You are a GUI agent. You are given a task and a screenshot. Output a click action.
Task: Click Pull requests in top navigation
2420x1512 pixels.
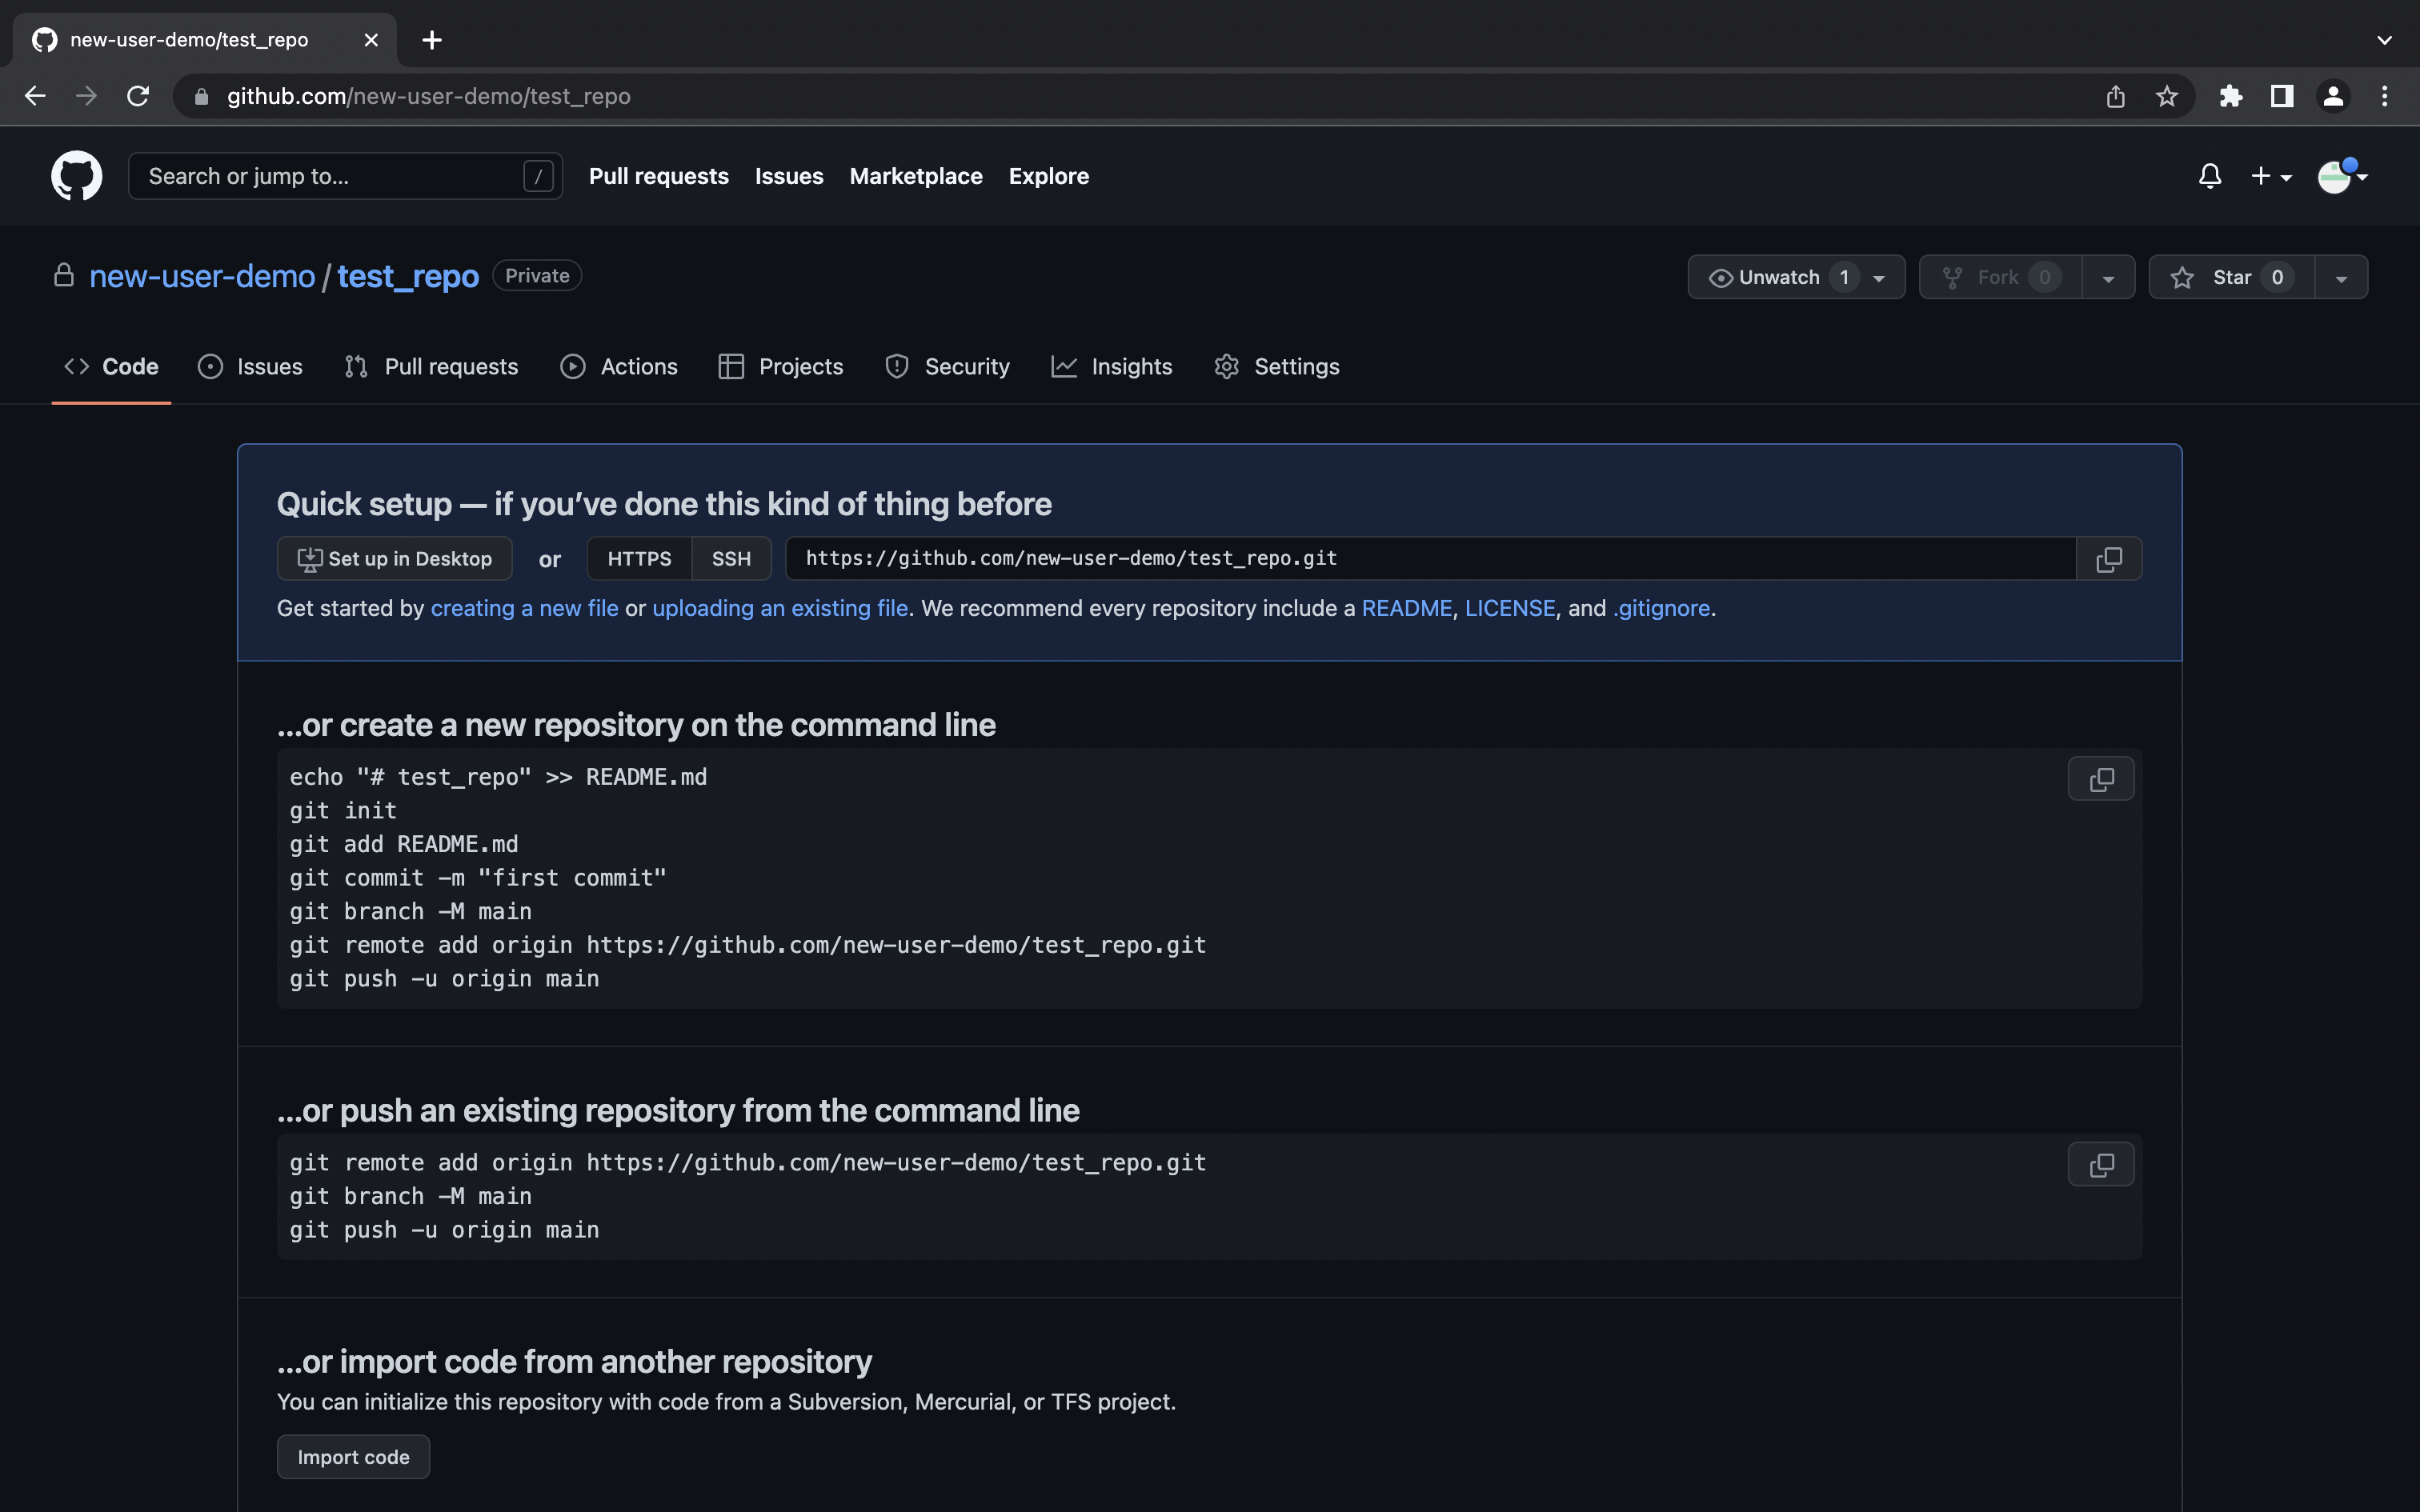(x=659, y=176)
